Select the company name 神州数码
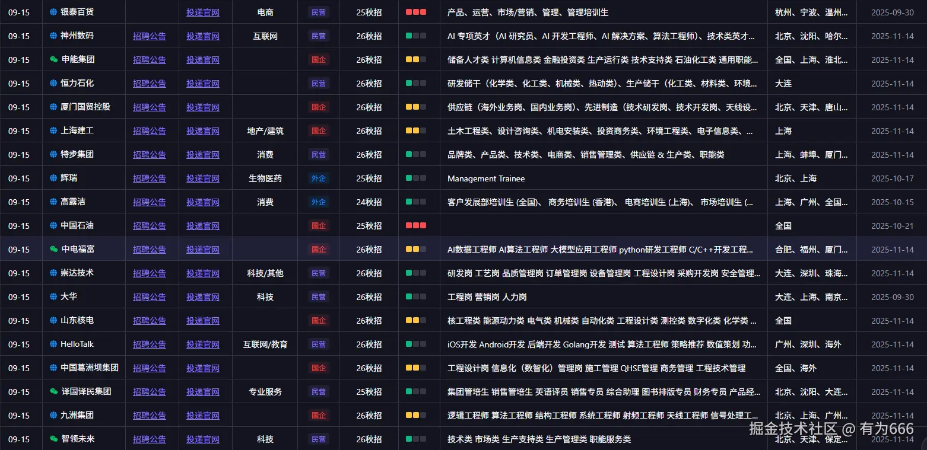This screenshot has height=450, width=927. coord(77,36)
